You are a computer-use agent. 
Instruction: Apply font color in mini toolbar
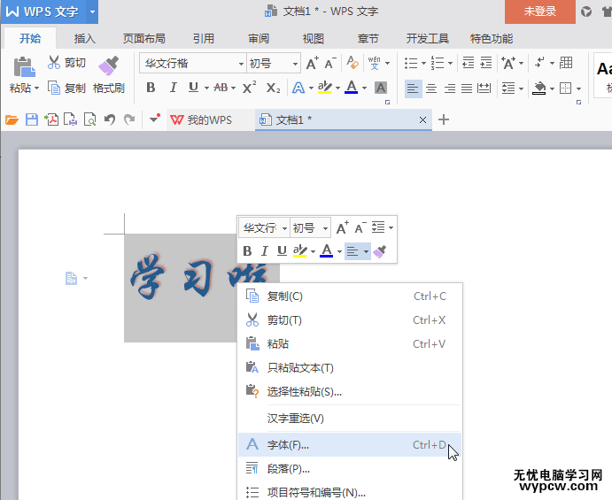coord(326,250)
